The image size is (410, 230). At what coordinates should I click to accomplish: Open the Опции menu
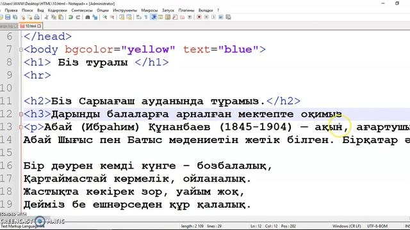(x=102, y=10)
